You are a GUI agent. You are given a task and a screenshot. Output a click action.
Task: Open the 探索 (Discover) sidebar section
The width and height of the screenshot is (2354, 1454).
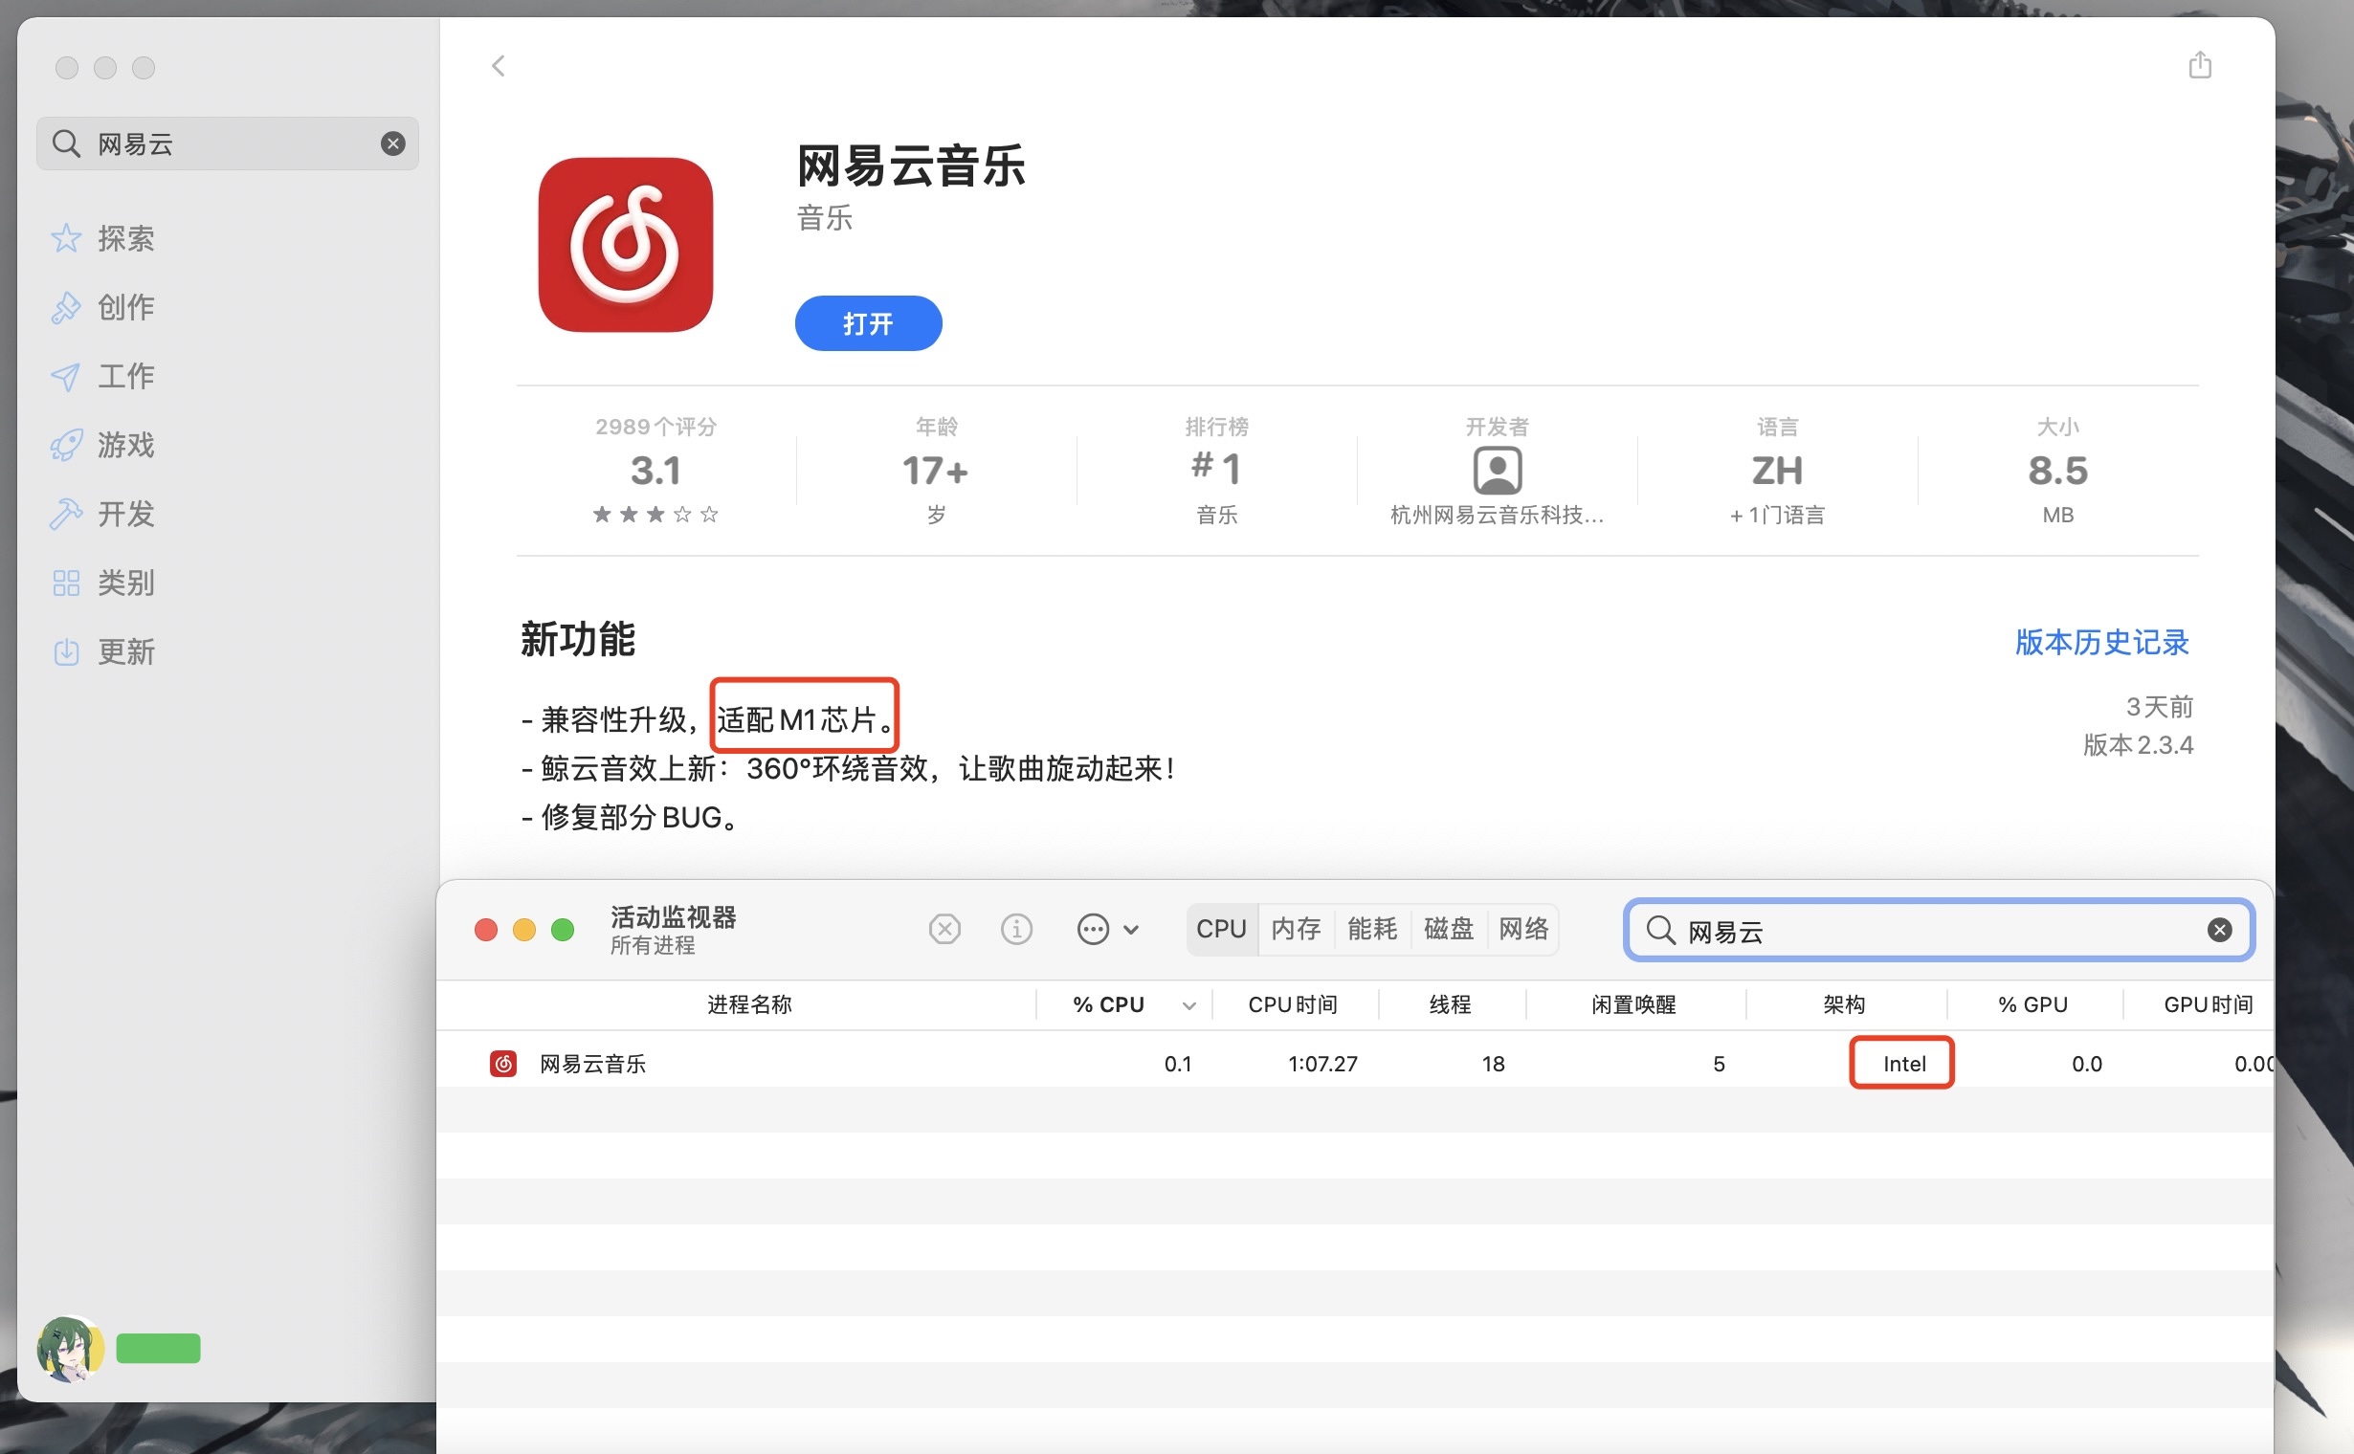point(125,237)
